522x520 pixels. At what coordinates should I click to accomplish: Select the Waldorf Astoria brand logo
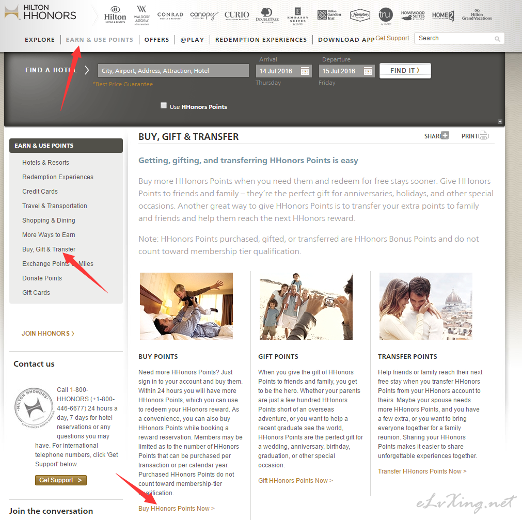(141, 15)
